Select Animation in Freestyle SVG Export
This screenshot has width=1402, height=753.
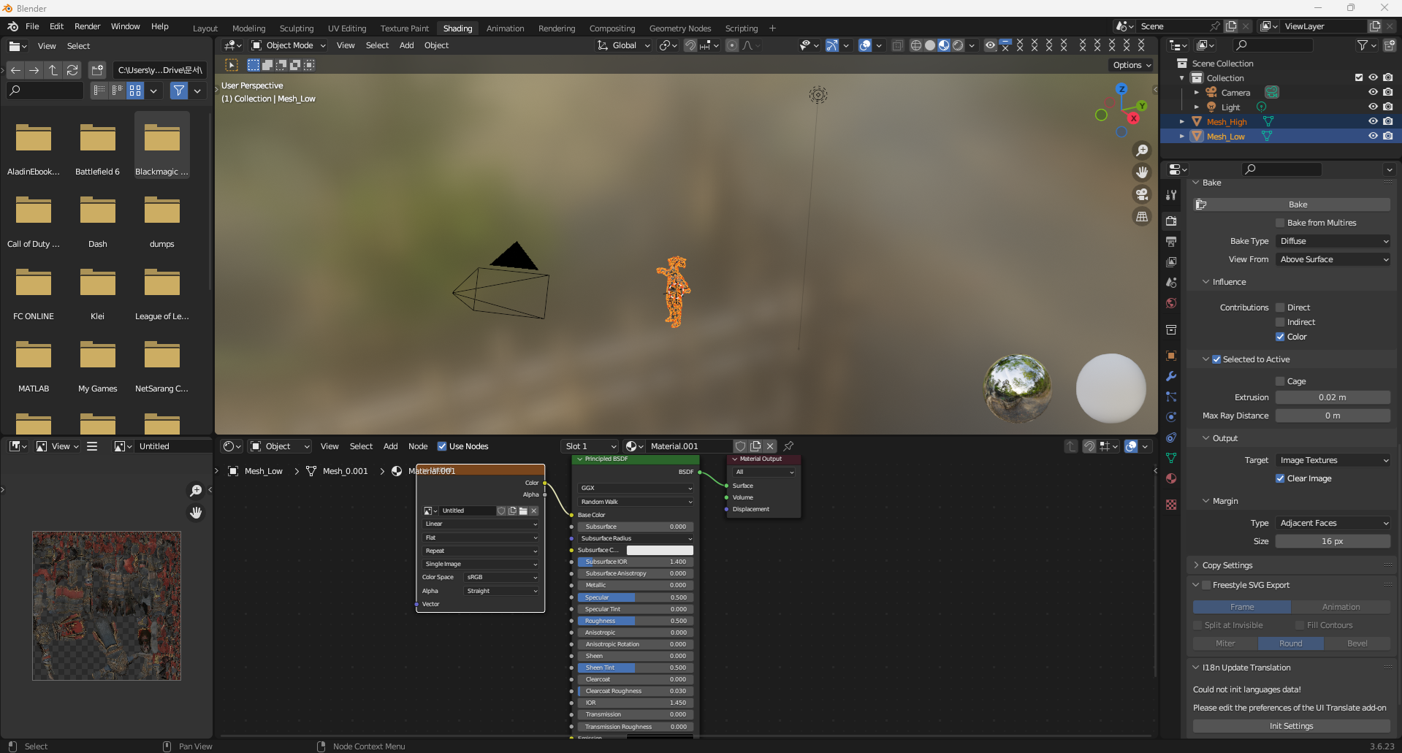pos(1341,607)
